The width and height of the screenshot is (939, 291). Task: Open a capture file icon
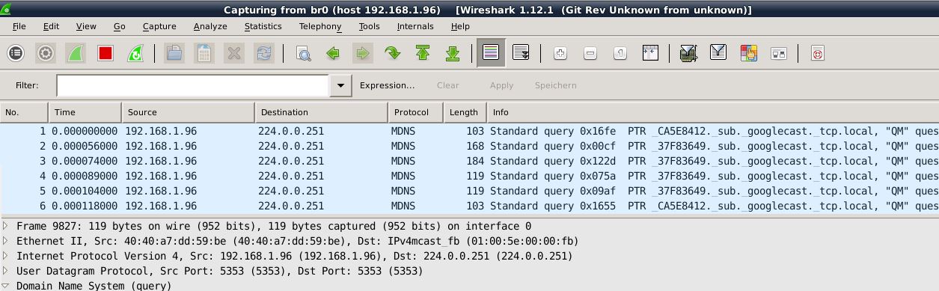174,53
